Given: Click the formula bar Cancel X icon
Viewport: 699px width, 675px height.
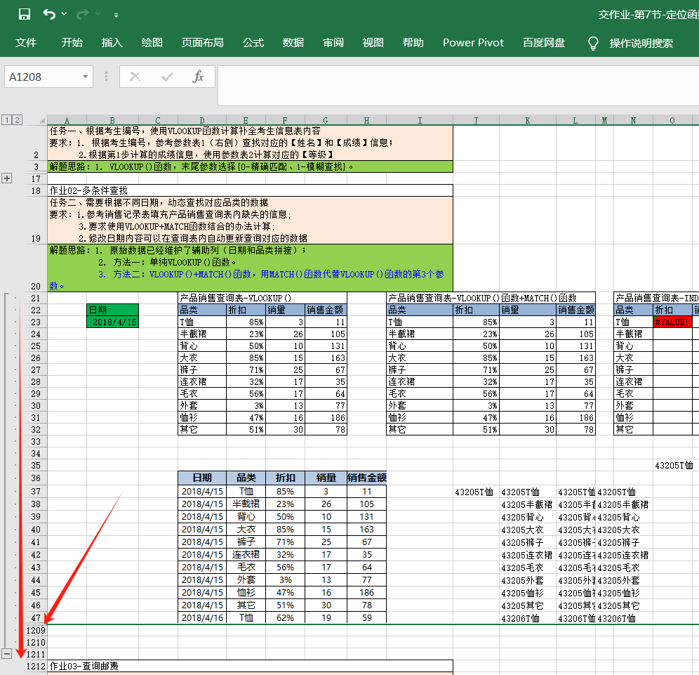Looking at the screenshot, I should pyautogui.click(x=135, y=77).
